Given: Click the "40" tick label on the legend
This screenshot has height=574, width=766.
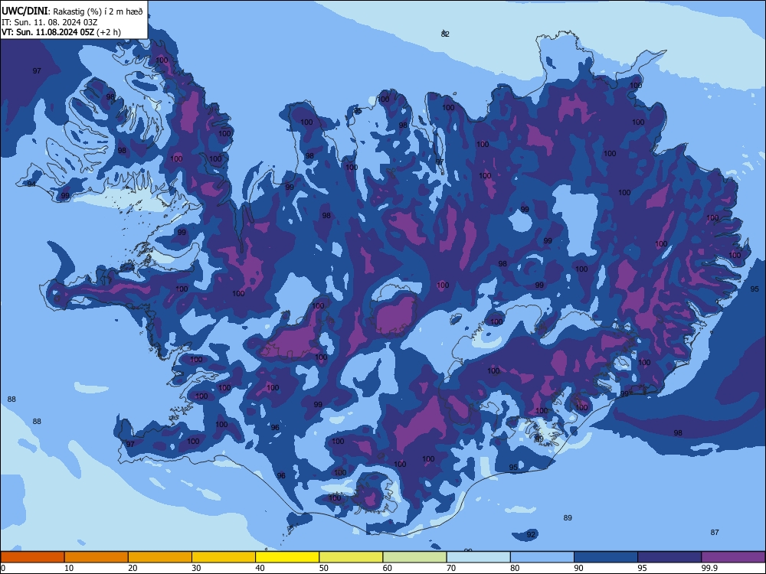Looking at the screenshot, I should tap(260, 568).
